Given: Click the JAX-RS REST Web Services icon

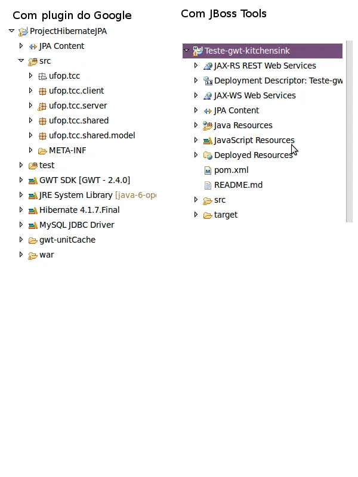Looking at the screenshot, I should pyautogui.click(x=208, y=66).
